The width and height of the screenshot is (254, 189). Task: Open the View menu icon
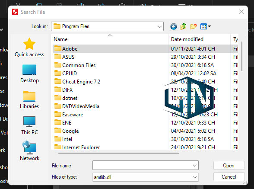(203, 26)
